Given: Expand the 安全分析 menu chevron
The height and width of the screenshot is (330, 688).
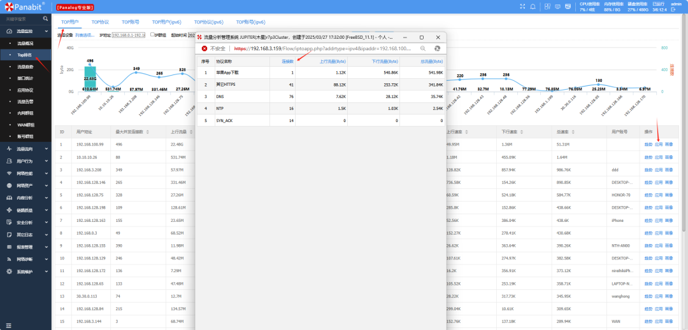Looking at the screenshot, I should click(47, 223).
